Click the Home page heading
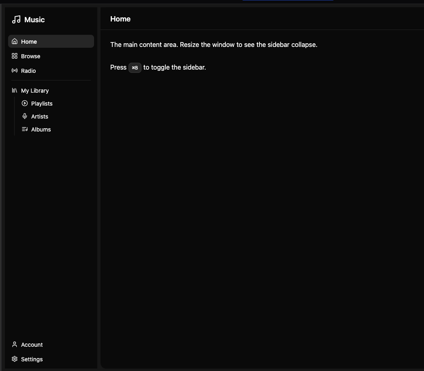 (120, 19)
